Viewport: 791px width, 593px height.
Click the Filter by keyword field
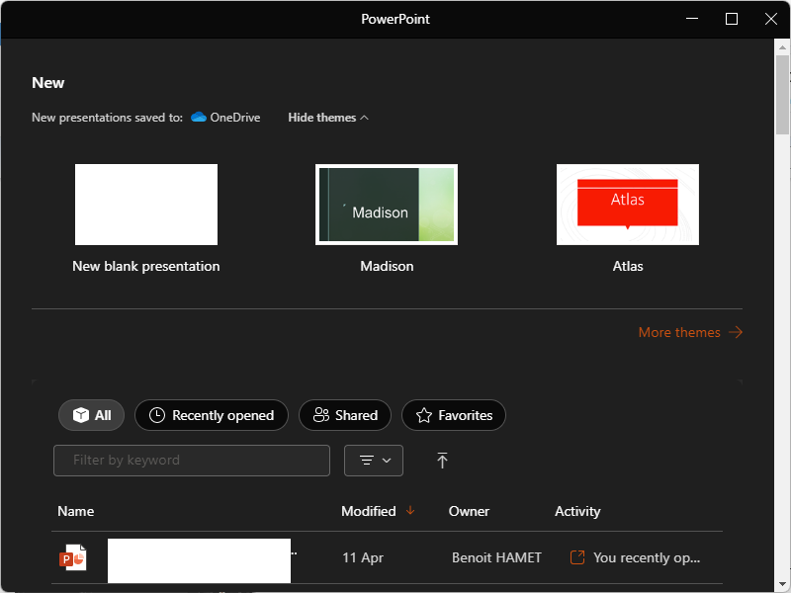point(192,461)
